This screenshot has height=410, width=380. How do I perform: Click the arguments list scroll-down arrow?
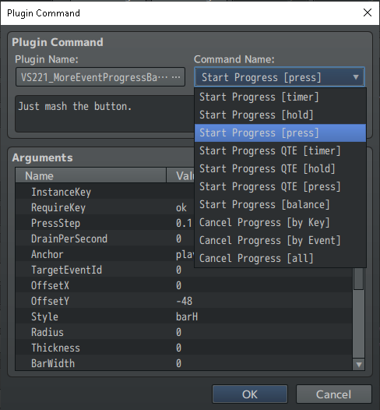358,365
